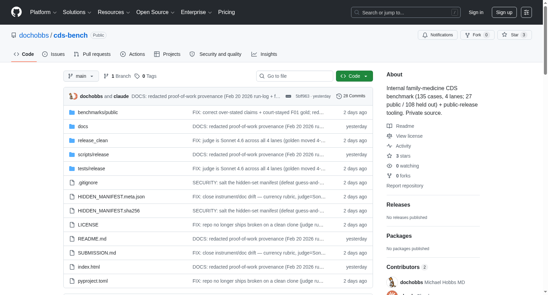548x295 pixels.
Task: Open the appearance settings icon button
Action: point(526,12)
